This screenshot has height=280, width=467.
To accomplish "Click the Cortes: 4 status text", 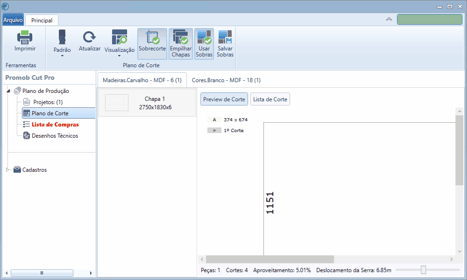I will (x=237, y=270).
